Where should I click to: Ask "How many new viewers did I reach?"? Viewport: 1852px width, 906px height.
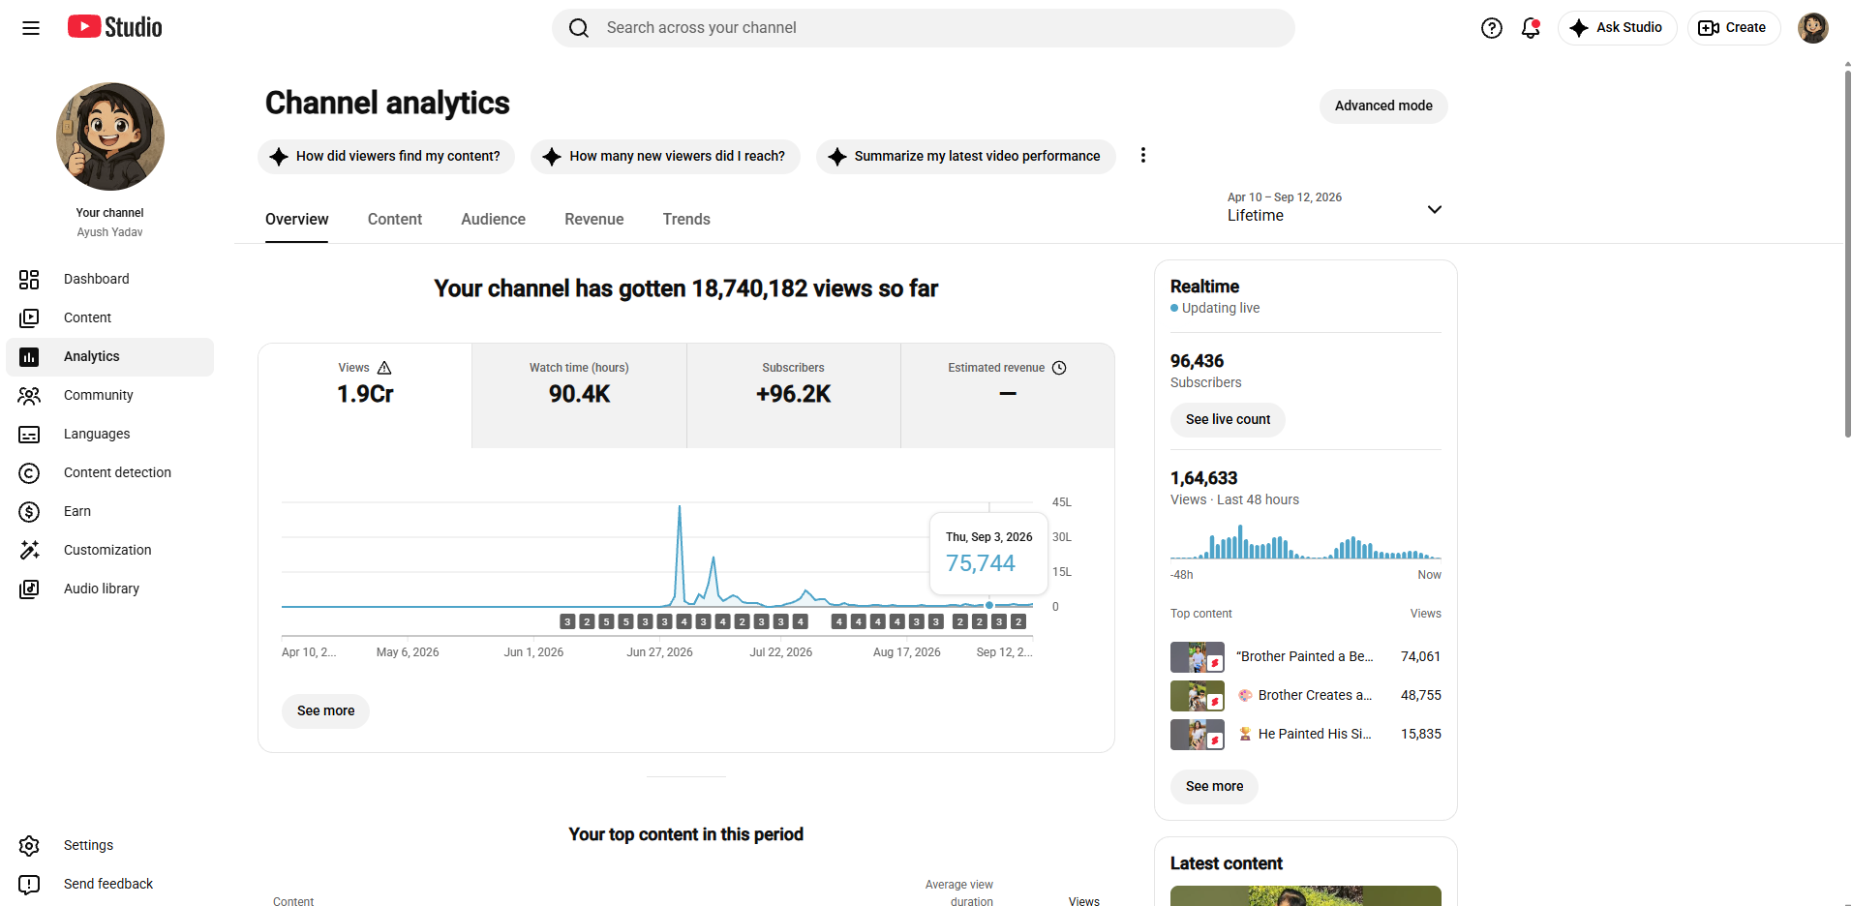tap(665, 157)
